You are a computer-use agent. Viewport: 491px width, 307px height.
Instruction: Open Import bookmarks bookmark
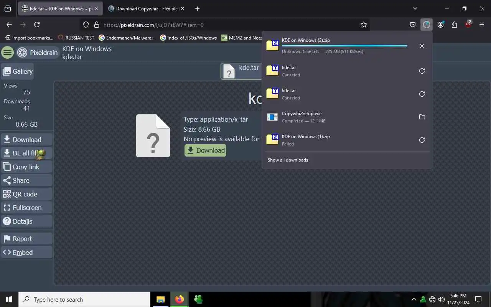29,38
